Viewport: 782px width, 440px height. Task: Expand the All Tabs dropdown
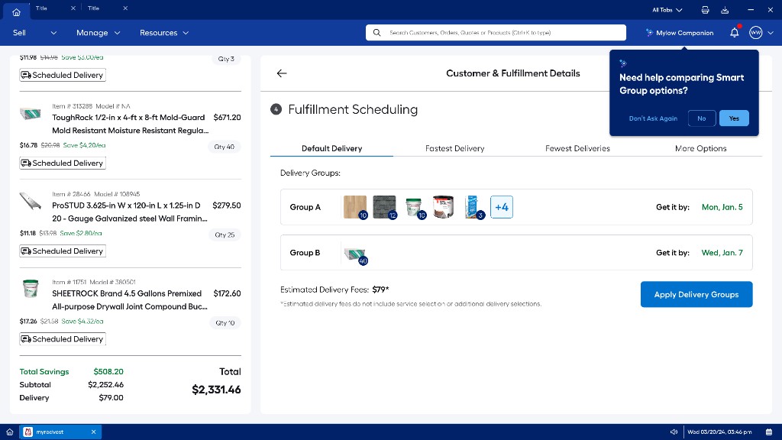point(667,10)
